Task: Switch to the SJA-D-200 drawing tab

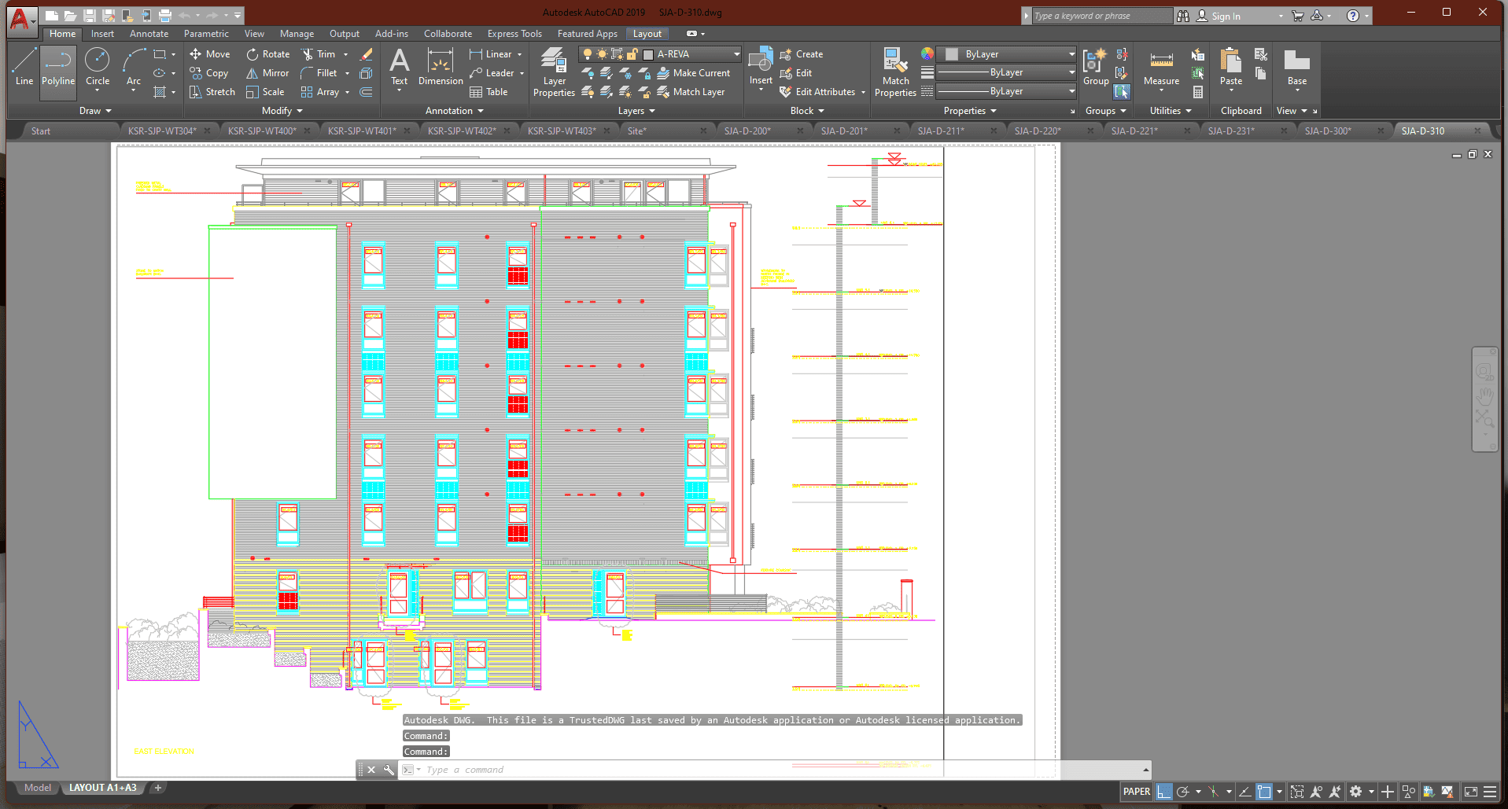Action: (x=747, y=131)
